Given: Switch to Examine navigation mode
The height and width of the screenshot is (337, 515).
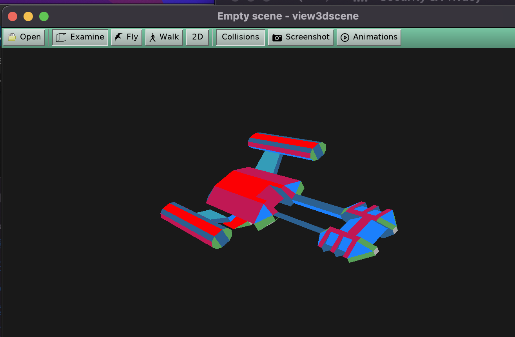Looking at the screenshot, I should (x=80, y=37).
